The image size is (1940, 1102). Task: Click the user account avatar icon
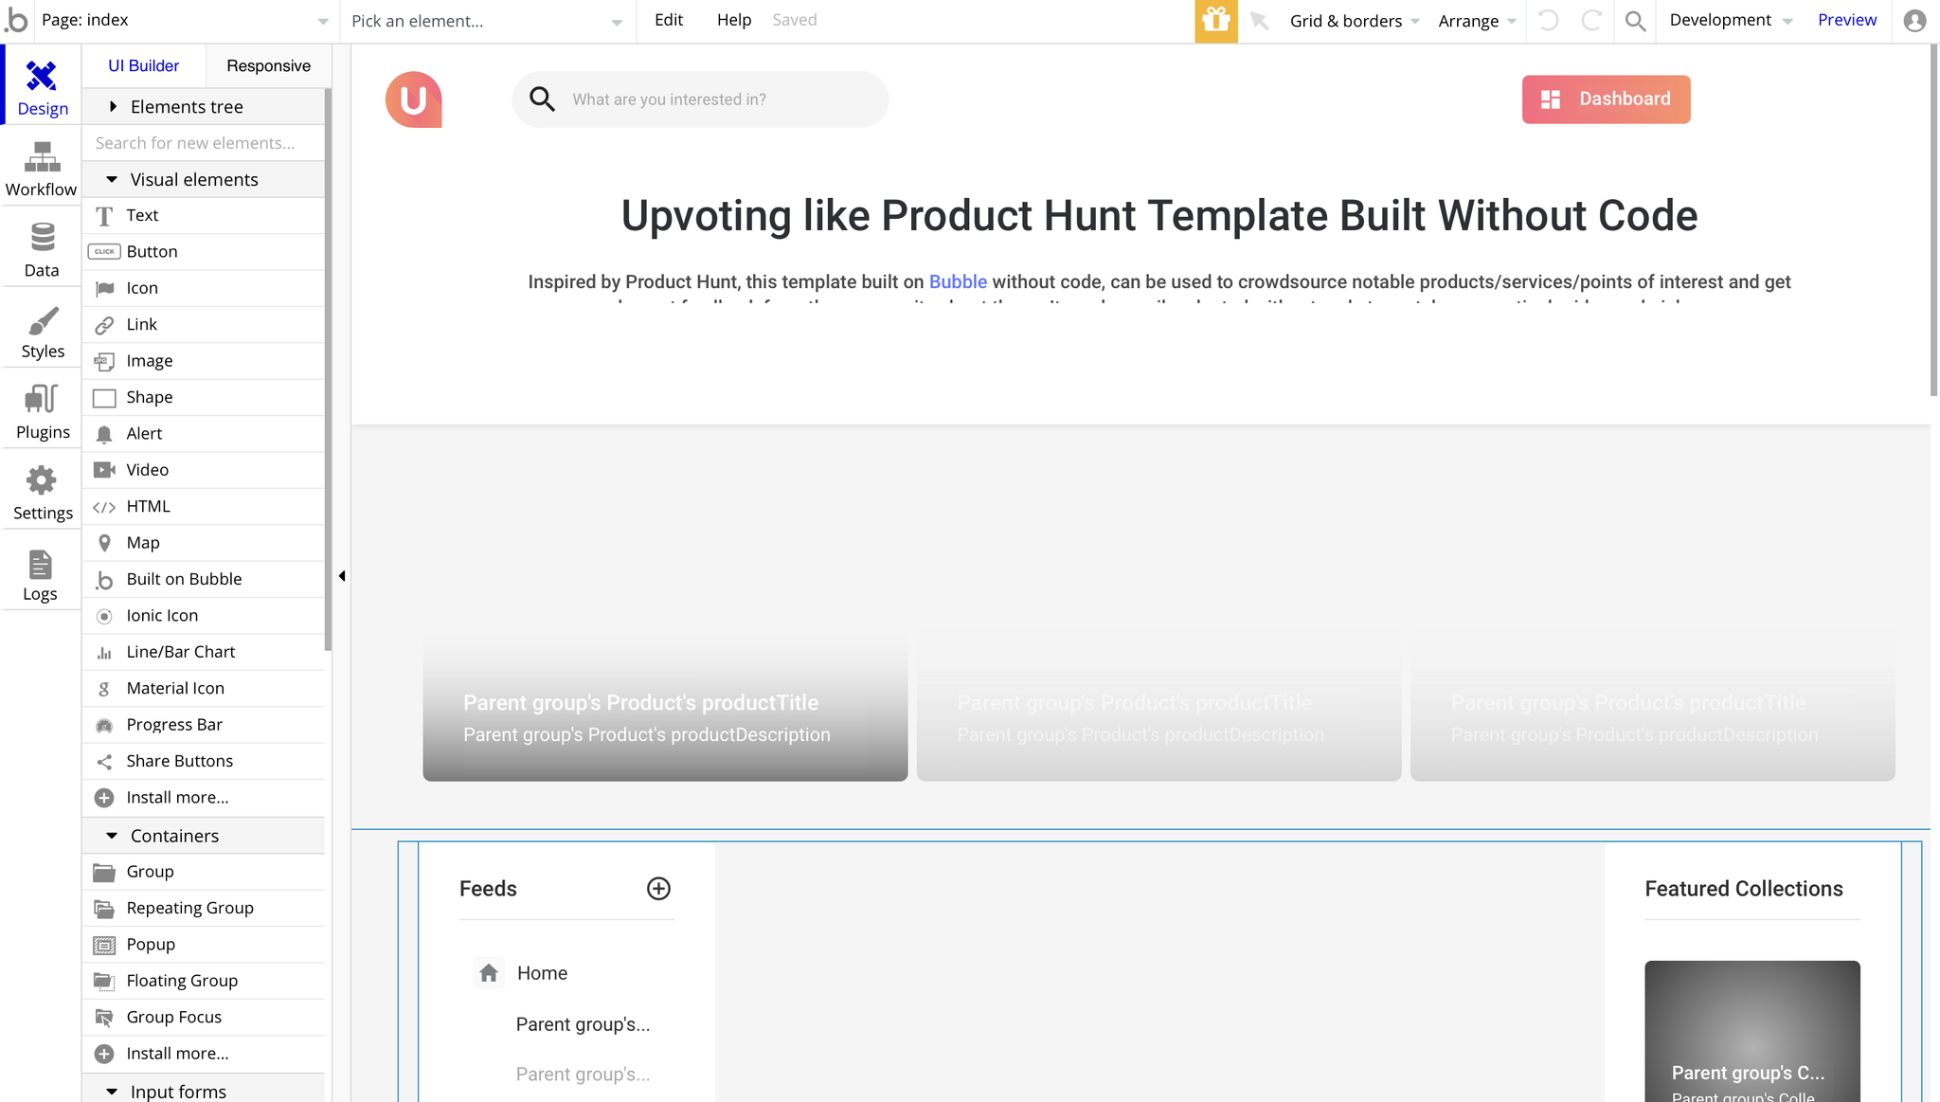click(x=1914, y=21)
